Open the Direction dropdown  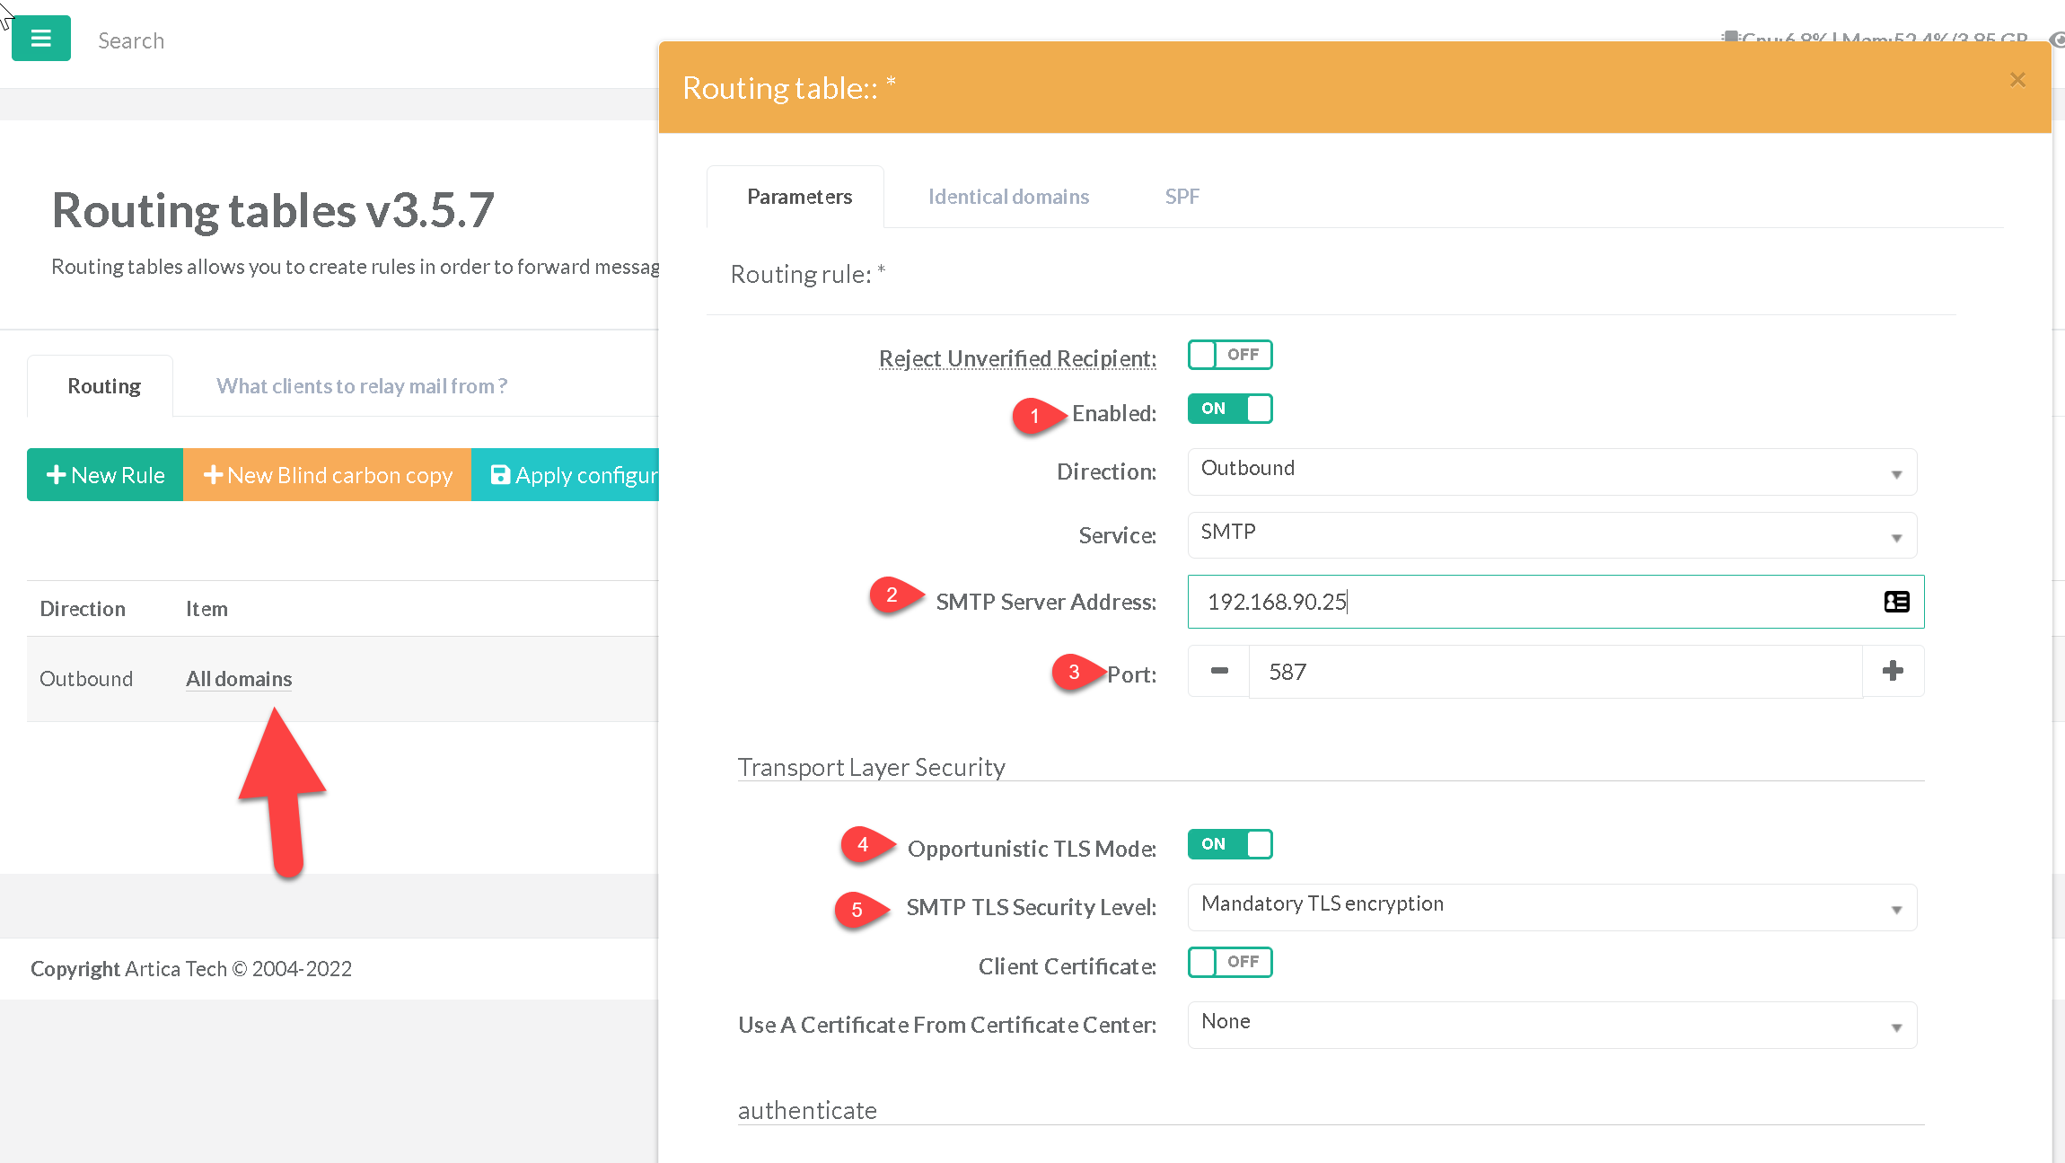tap(1551, 471)
